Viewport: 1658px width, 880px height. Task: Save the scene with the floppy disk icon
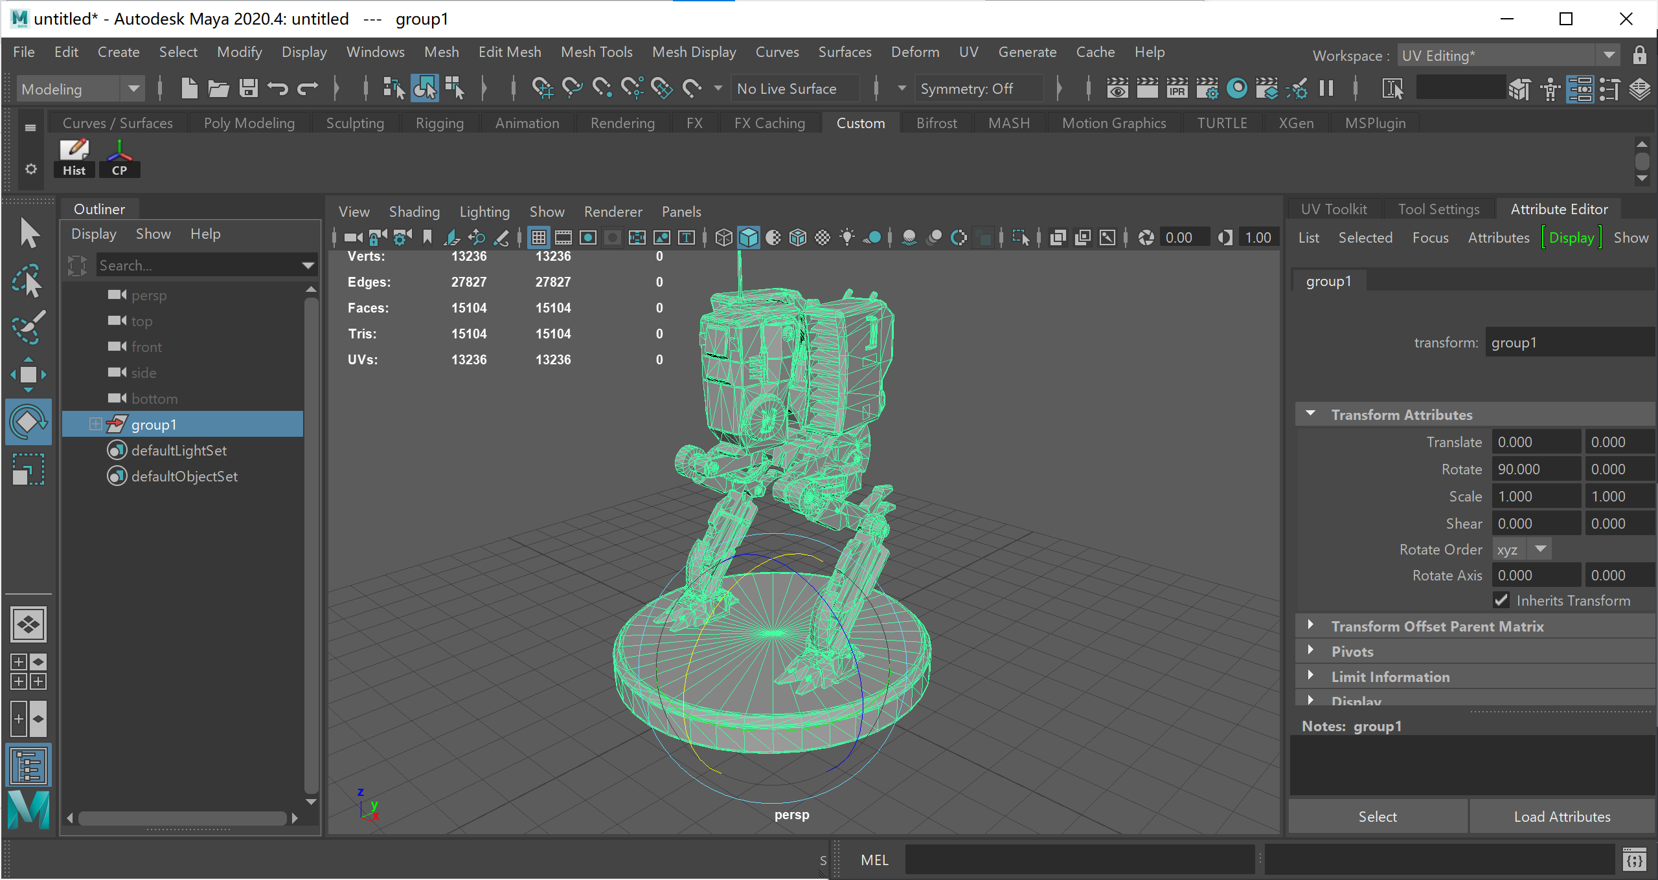248,89
